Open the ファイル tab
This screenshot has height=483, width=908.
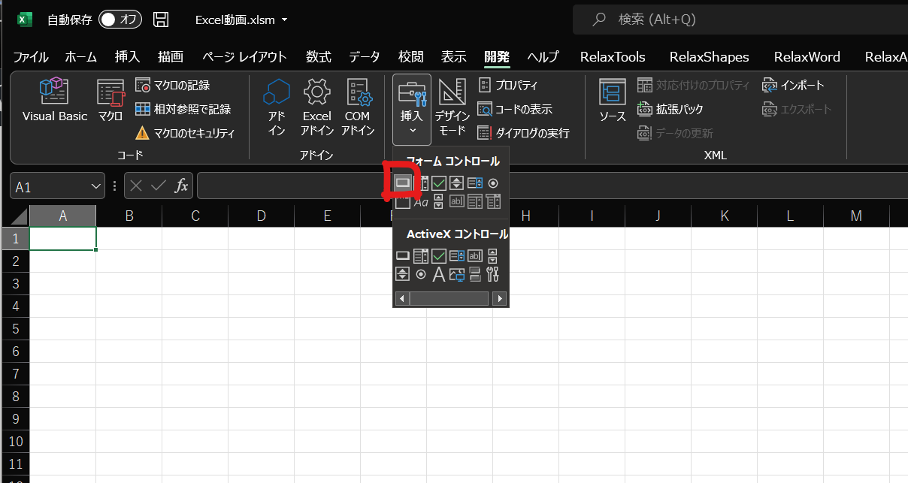pyautogui.click(x=31, y=57)
